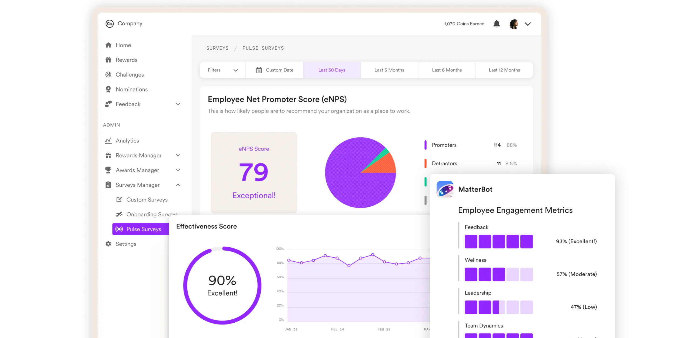
Task: Open Challenges page label
Action: tap(130, 75)
